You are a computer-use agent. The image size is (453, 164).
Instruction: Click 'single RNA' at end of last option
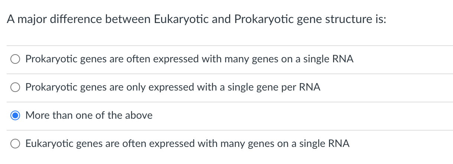tap(325, 144)
